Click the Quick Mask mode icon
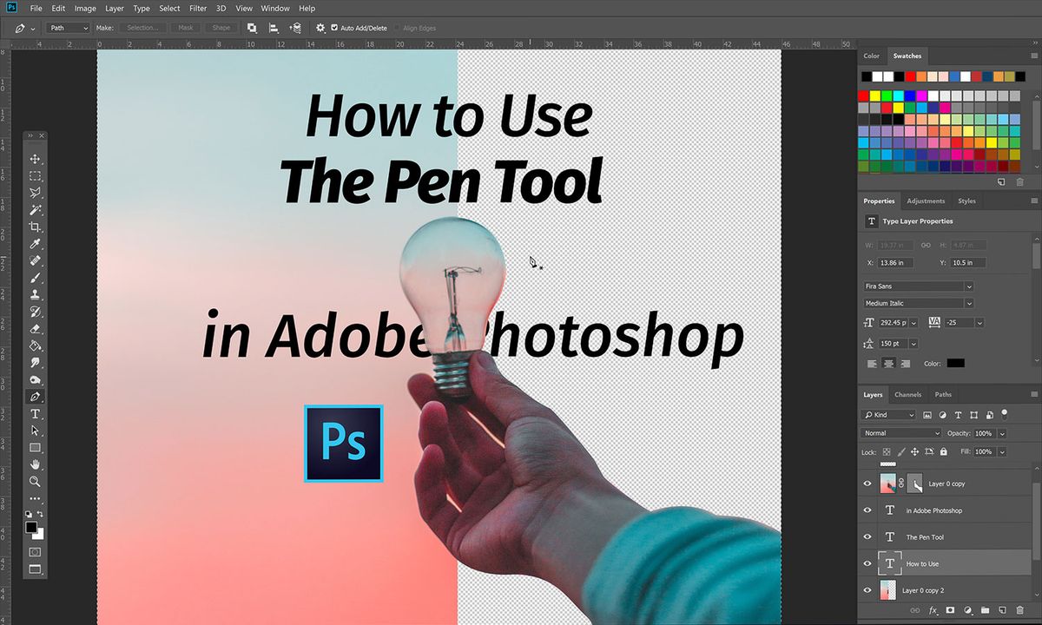1042x625 pixels. click(36, 552)
